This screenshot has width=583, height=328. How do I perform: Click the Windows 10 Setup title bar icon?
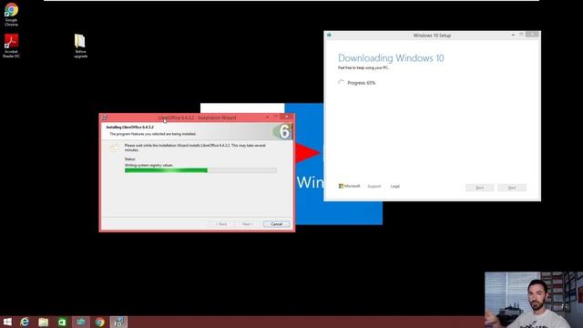(x=329, y=35)
